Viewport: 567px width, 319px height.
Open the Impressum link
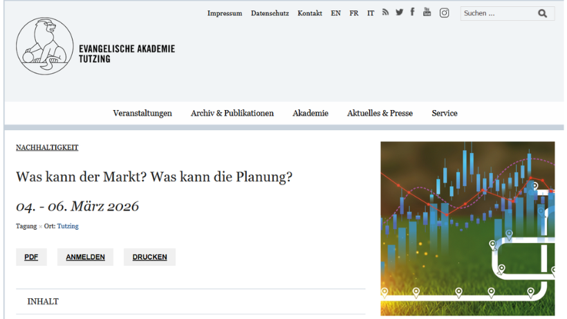[225, 13]
